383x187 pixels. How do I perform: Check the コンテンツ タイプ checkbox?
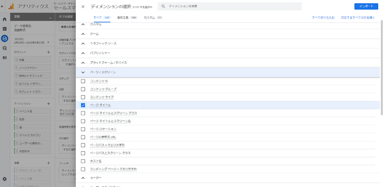click(83, 97)
